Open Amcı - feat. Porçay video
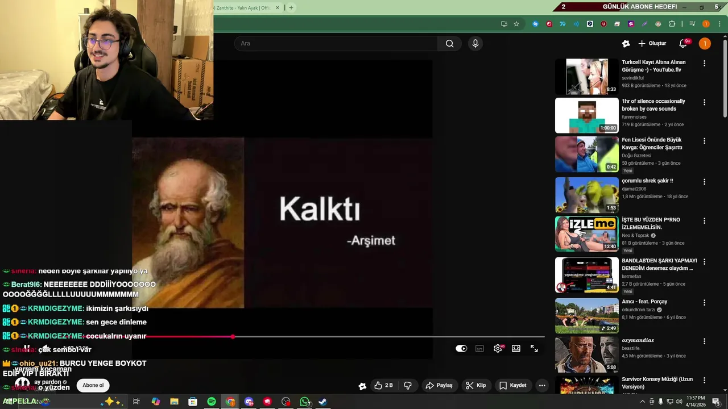 pos(586,316)
